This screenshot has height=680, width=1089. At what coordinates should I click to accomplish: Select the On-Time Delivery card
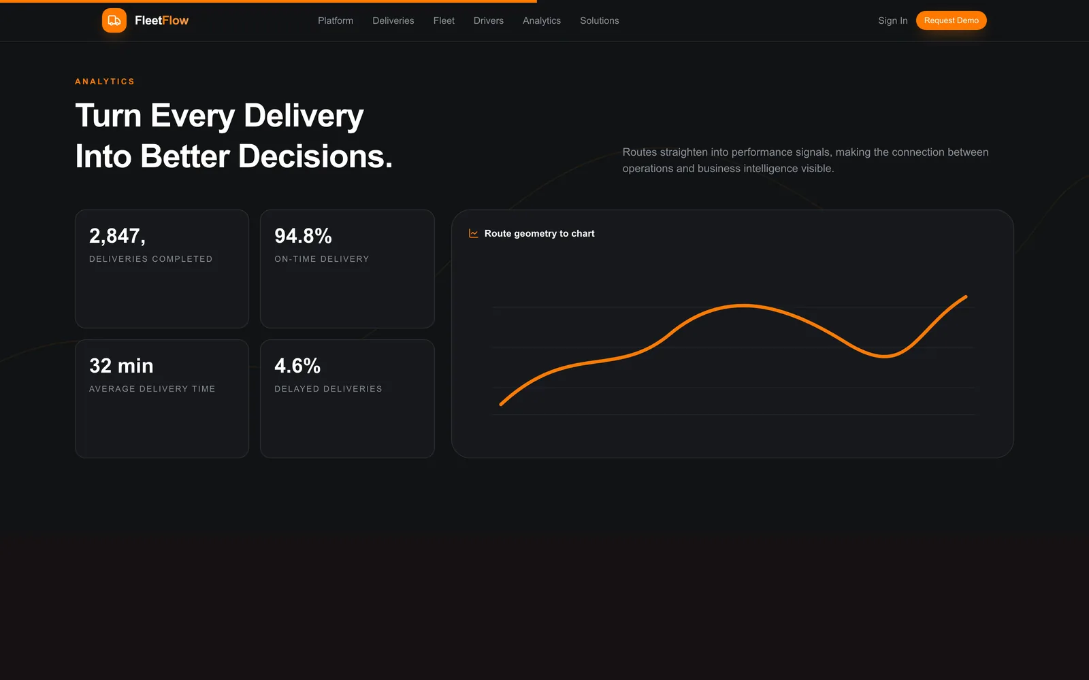pos(347,269)
